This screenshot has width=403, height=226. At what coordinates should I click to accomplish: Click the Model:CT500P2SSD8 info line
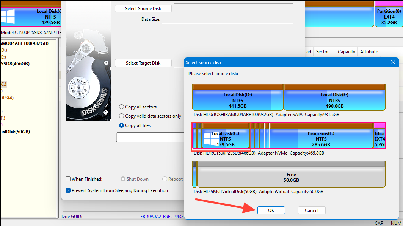click(31, 33)
